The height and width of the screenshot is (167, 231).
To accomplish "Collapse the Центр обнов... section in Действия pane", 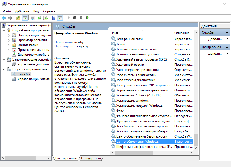I will click(x=227, y=47).
